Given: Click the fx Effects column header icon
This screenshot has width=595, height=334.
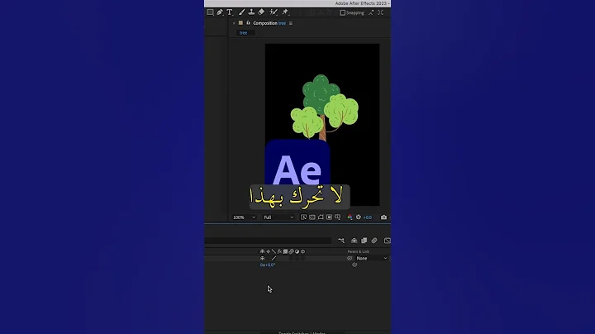Looking at the screenshot, I should pyautogui.click(x=279, y=251).
